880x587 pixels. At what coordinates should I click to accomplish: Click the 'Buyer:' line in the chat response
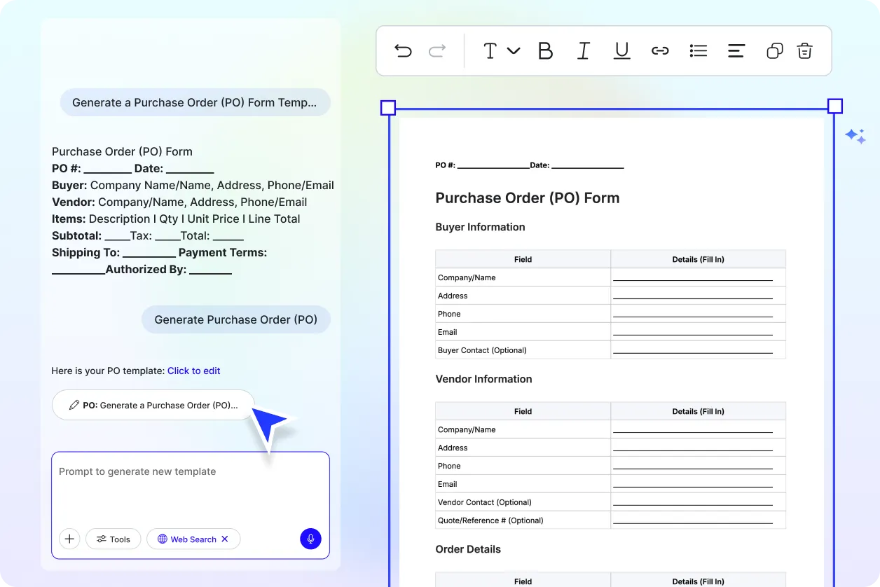(193, 185)
